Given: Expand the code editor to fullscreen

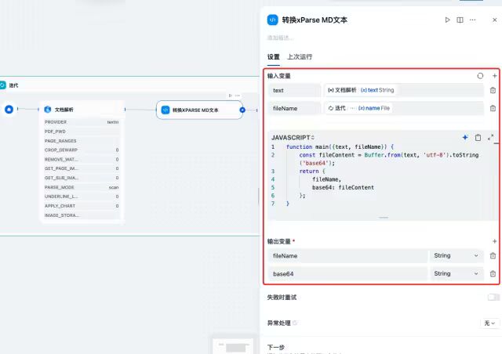Looking at the screenshot, I should [x=491, y=137].
